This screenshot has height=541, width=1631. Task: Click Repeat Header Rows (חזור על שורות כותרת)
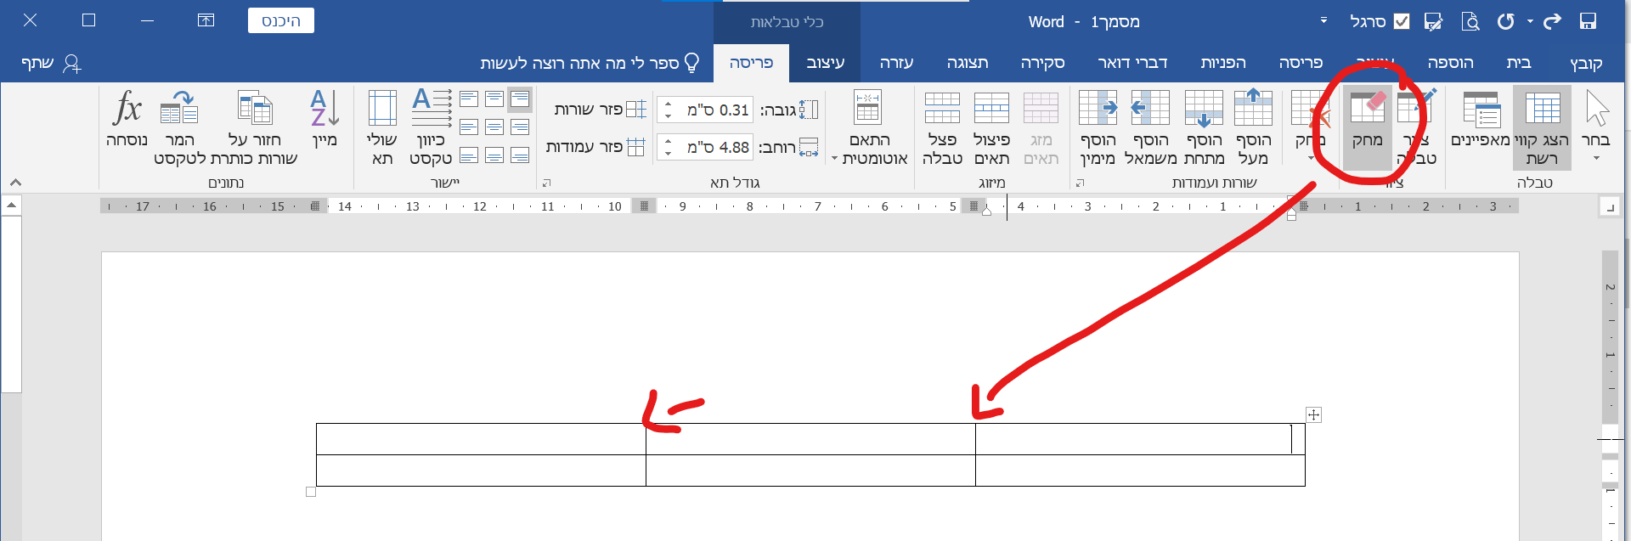click(x=255, y=127)
